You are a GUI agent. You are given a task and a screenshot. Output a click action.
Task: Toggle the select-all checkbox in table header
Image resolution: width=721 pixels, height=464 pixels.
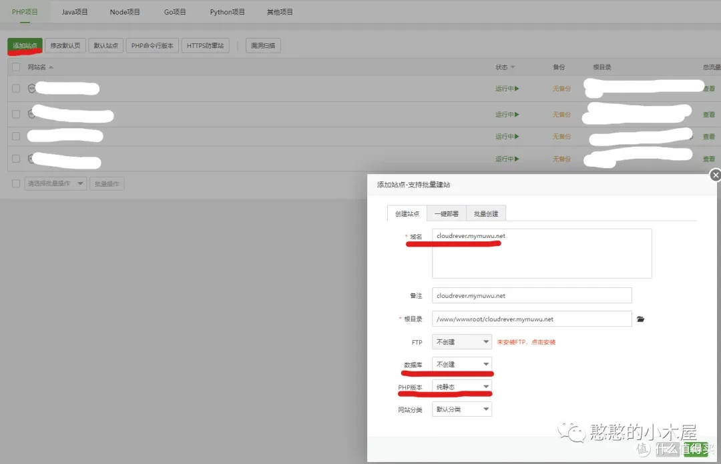click(x=16, y=67)
